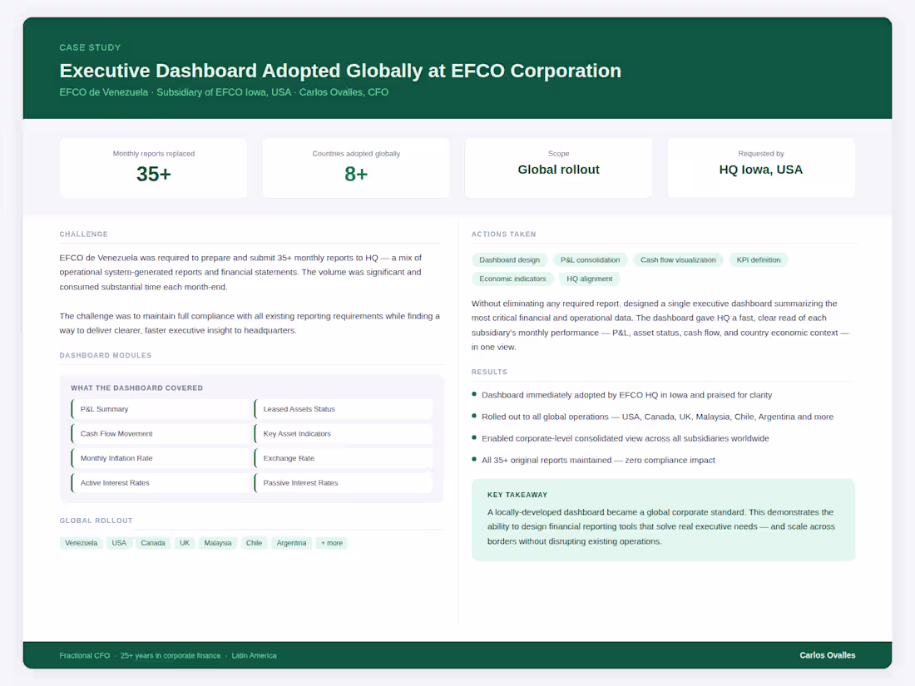Expand the Dashboard Modules section header
Screen dimensions: 915x686
click(105, 354)
